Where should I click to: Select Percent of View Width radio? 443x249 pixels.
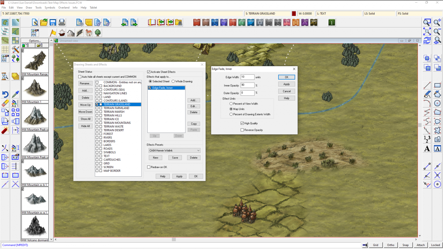(231, 104)
